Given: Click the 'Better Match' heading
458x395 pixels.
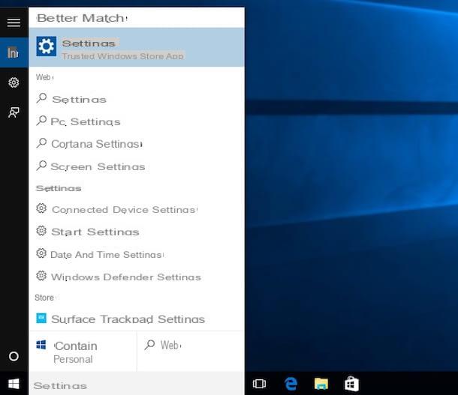Looking at the screenshot, I should point(80,18).
